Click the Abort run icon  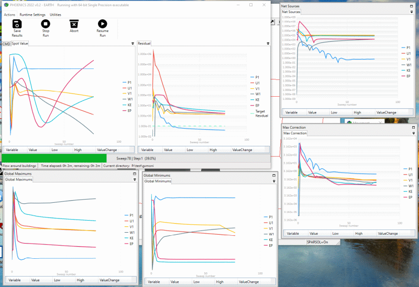coord(74,24)
